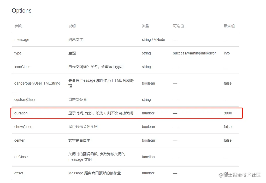The image size is (266, 183).
Task: Click the HTML 片段处理 description cell
Action: click(101, 83)
